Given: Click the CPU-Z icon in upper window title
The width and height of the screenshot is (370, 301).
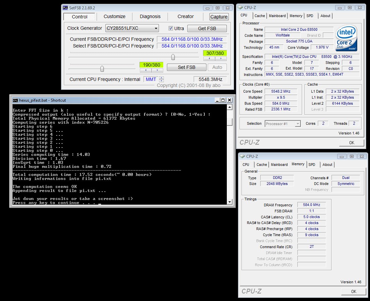Looking at the screenshot, I should coord(240,8).
